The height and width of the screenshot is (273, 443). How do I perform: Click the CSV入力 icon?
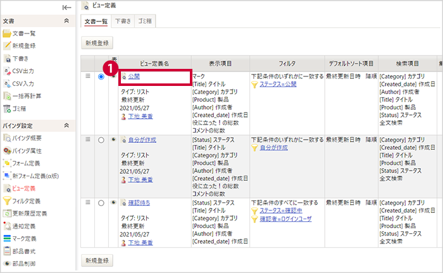(x=7, y=83)
